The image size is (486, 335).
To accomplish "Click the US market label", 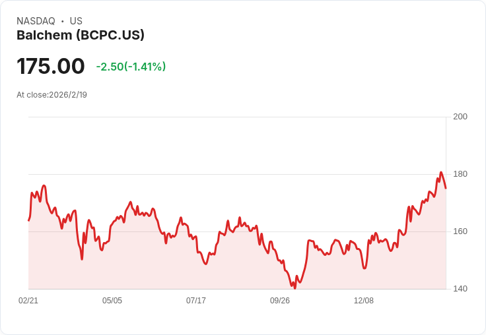I will click(76, 21).
